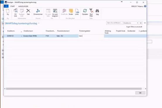Click the application icon in the title bar
The image size is (162, 108).
pyautogui.click(x=6, y=2)
